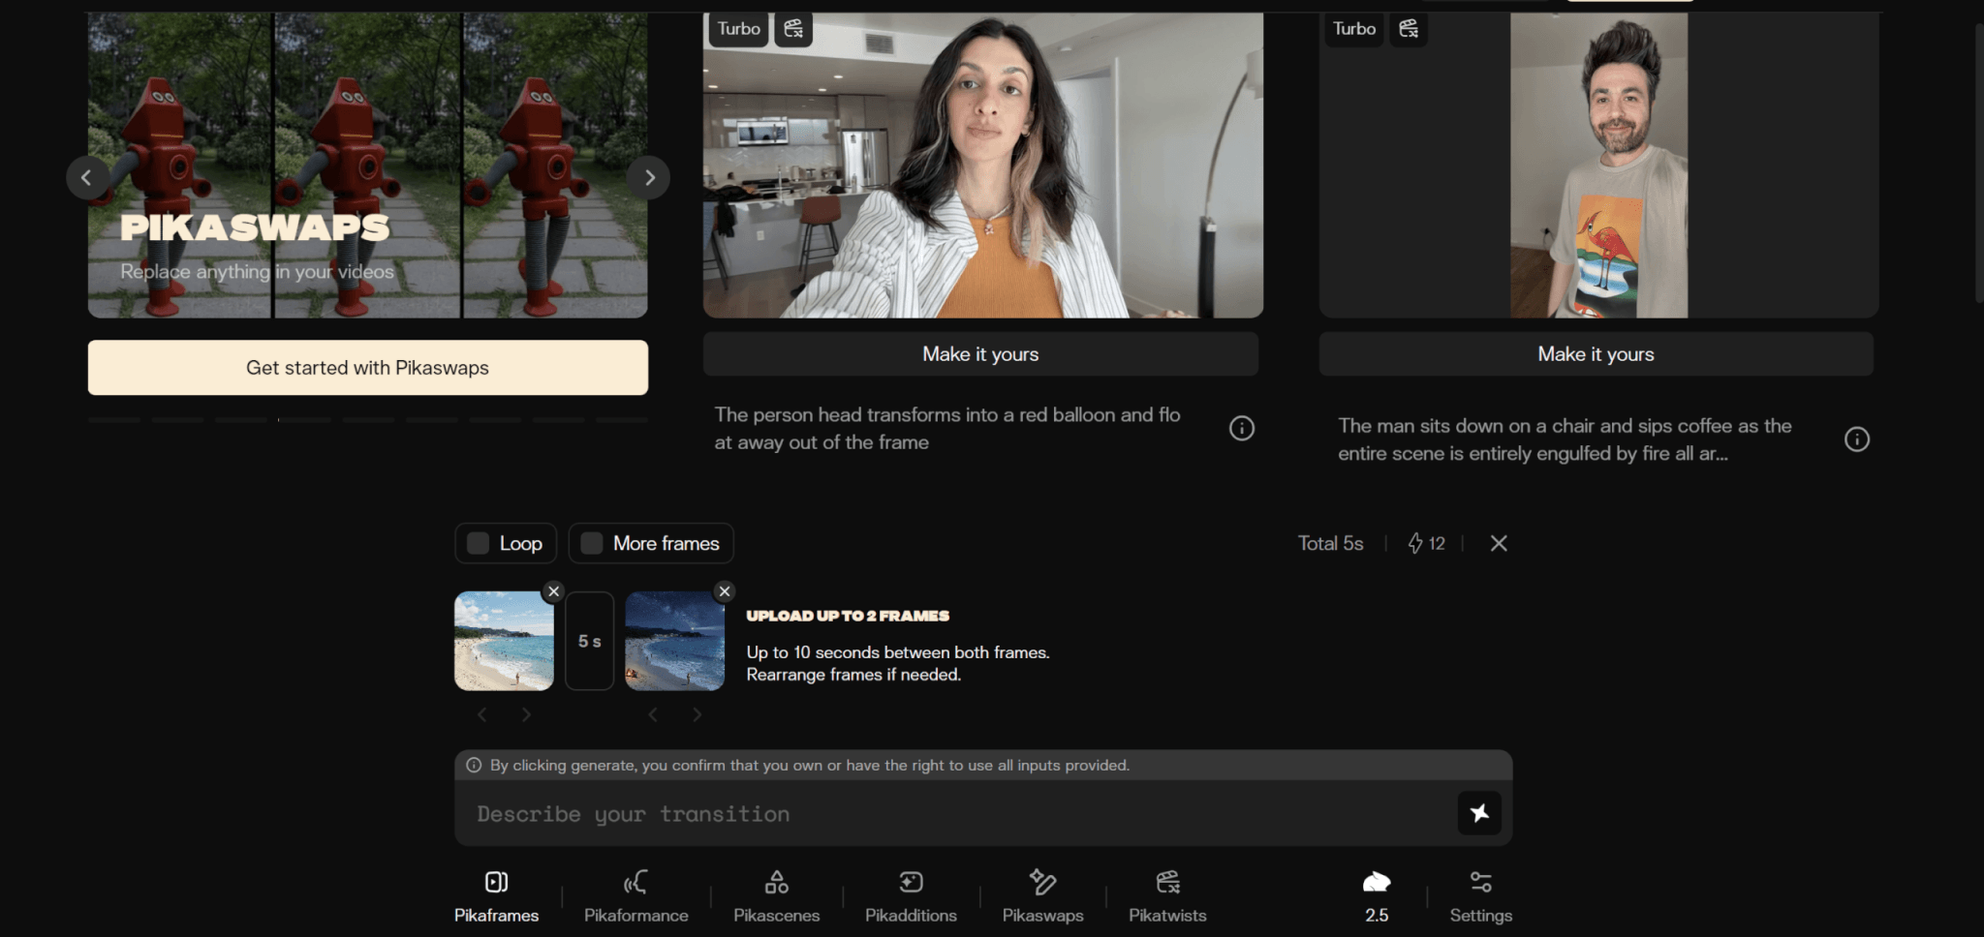1984x937 pixels.
Task: Click the sparkle generate button
Action: [1478, 813]
